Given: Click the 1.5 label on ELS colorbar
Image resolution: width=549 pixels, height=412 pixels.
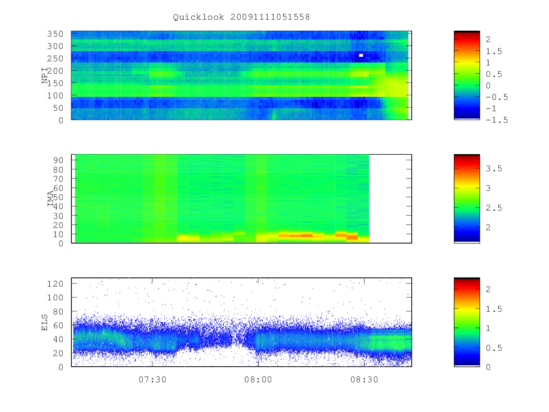Looking at the screenshot, I should [494, 309].
